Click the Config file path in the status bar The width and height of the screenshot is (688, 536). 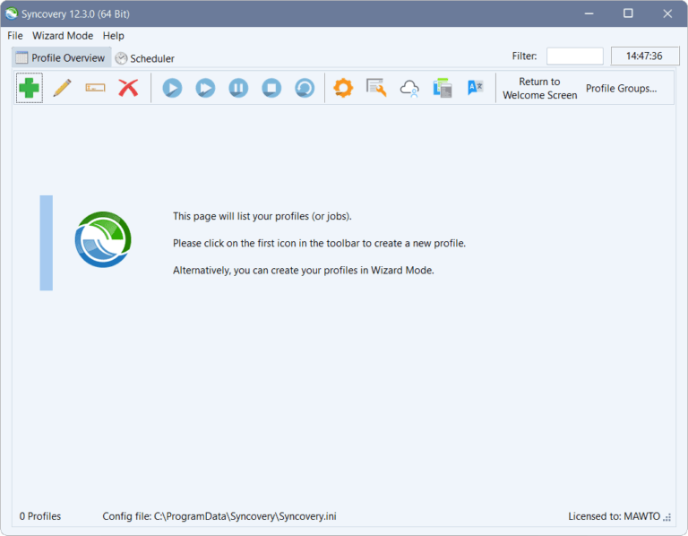219,516
